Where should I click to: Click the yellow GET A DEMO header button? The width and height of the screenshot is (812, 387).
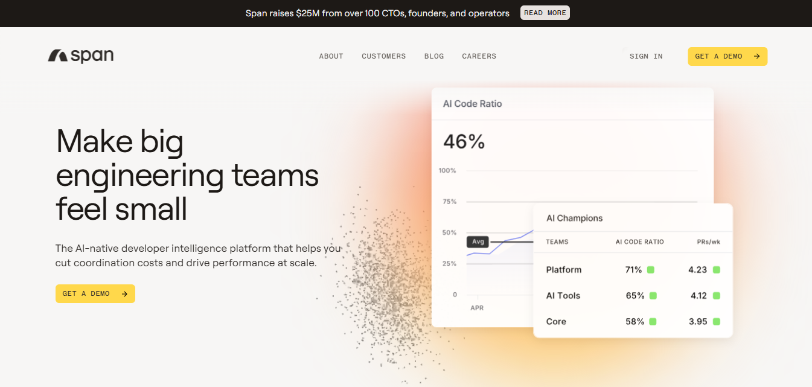(727, 56)
